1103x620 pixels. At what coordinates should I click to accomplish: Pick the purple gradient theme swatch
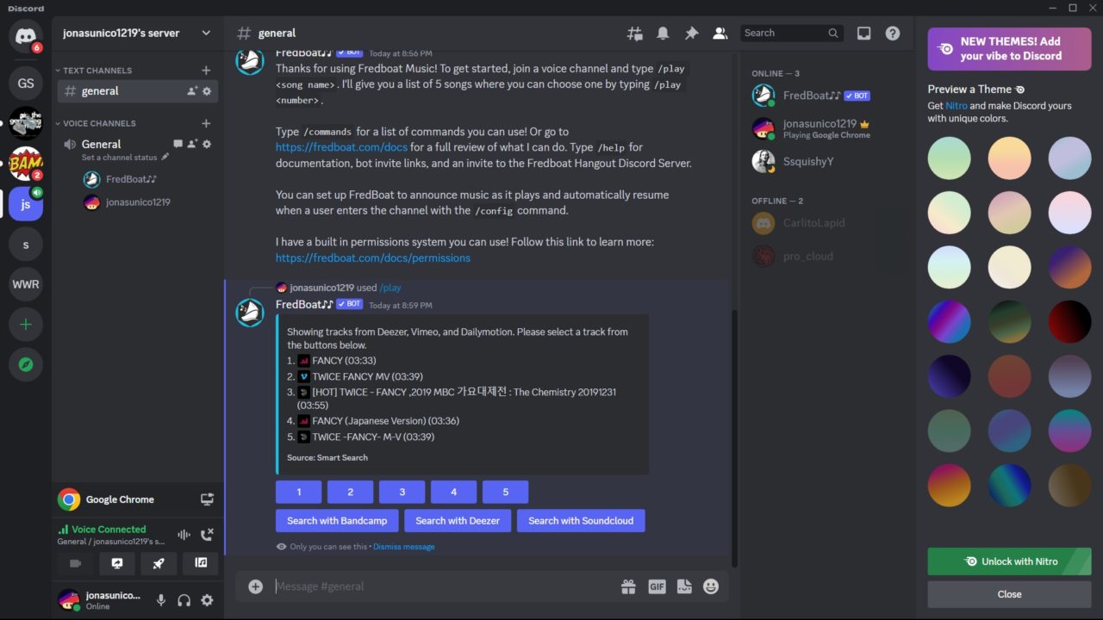tap(949, 321)
